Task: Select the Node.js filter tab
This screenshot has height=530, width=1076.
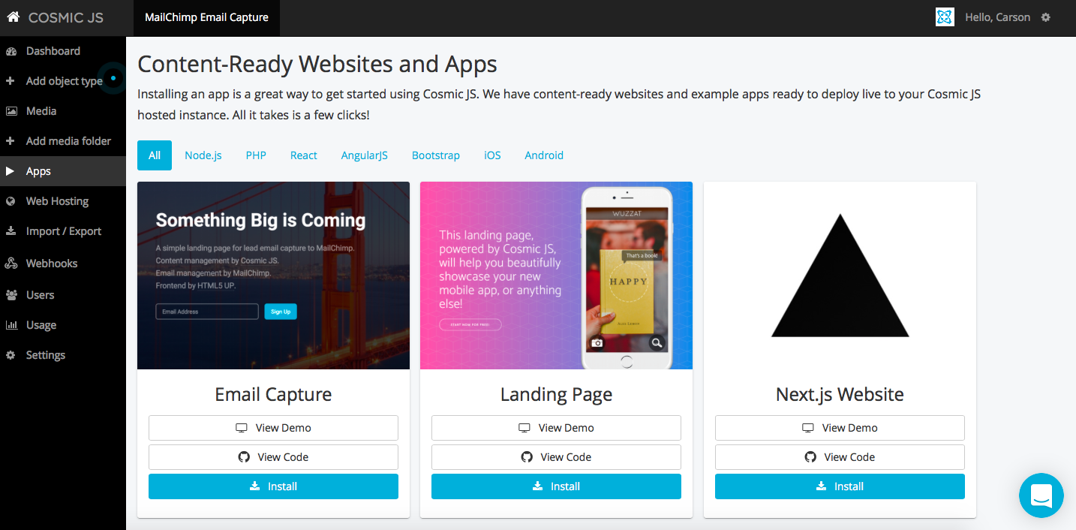Action: tap(203, 155)
